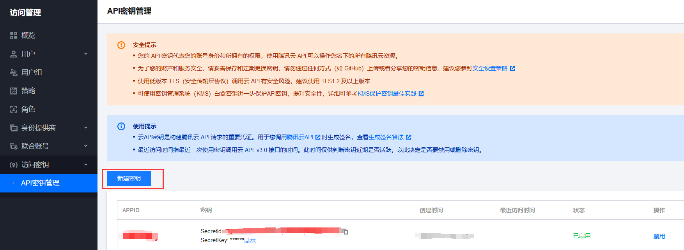Click the 身份提供商 icon in sidebar
This screenshot has height=250, width=684.
point(14,128)
